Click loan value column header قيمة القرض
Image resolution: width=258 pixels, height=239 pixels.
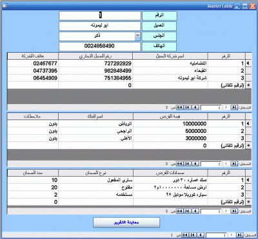pyautogui.click(x=170, y=116)
